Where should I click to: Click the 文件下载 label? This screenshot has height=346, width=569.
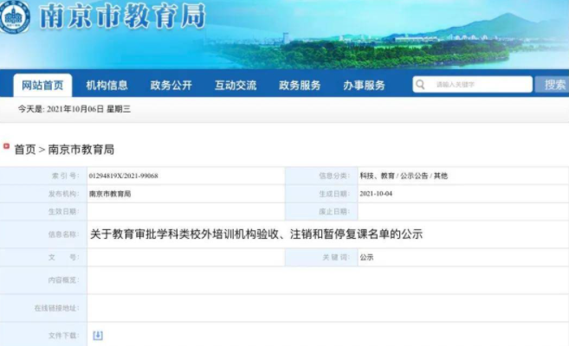[63, 336]
